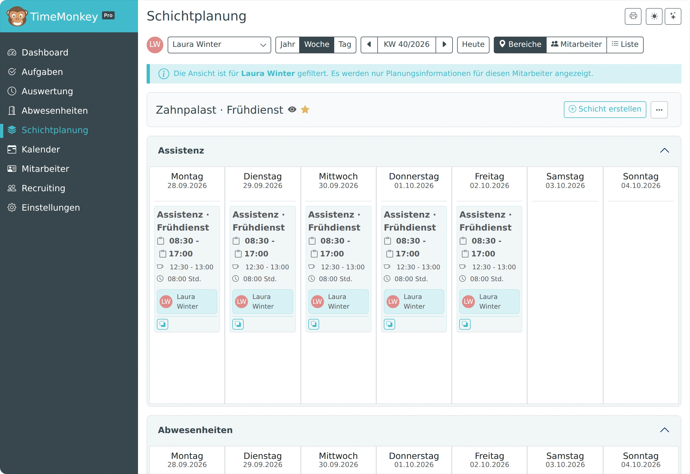The image size is (690, 474).
Task: Go to Auswertung section
Action: click(x=69, y=91)
